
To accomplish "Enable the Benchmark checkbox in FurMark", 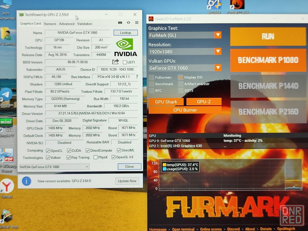I will (152, 84).
